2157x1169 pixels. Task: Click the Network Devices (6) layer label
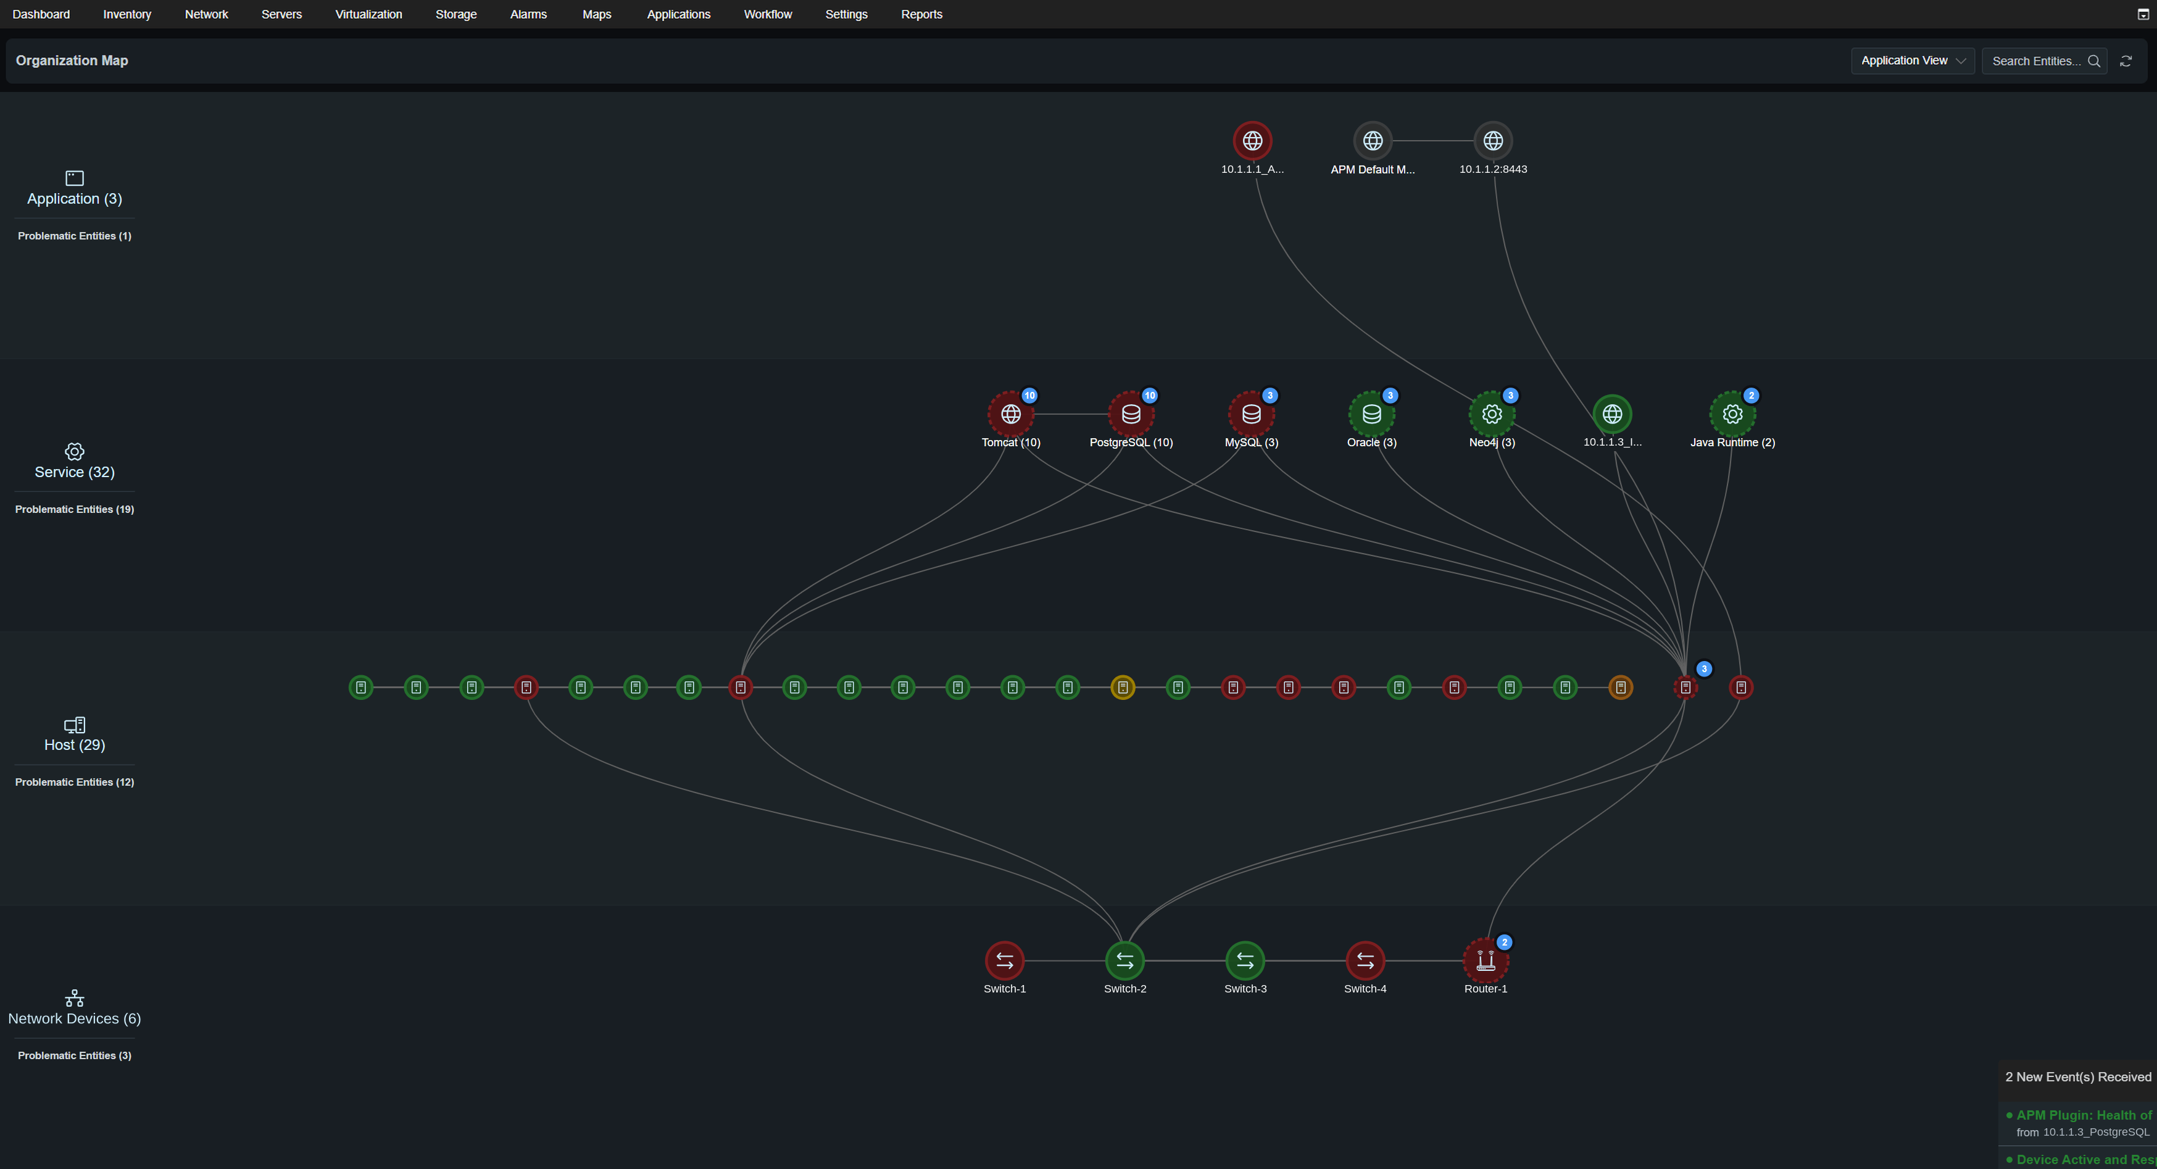point(75,1018)
